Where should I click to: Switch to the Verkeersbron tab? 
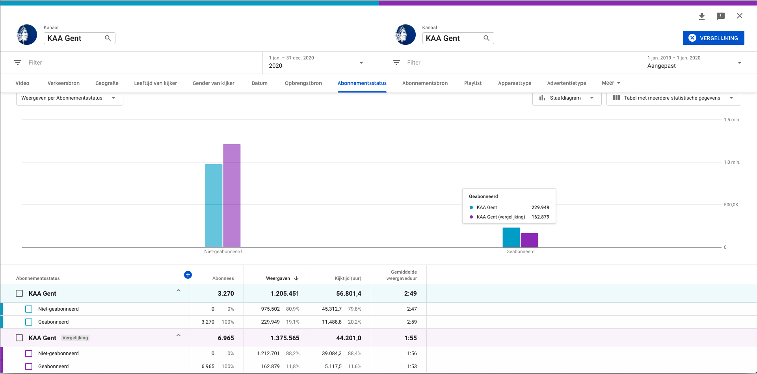click(63, 83)
